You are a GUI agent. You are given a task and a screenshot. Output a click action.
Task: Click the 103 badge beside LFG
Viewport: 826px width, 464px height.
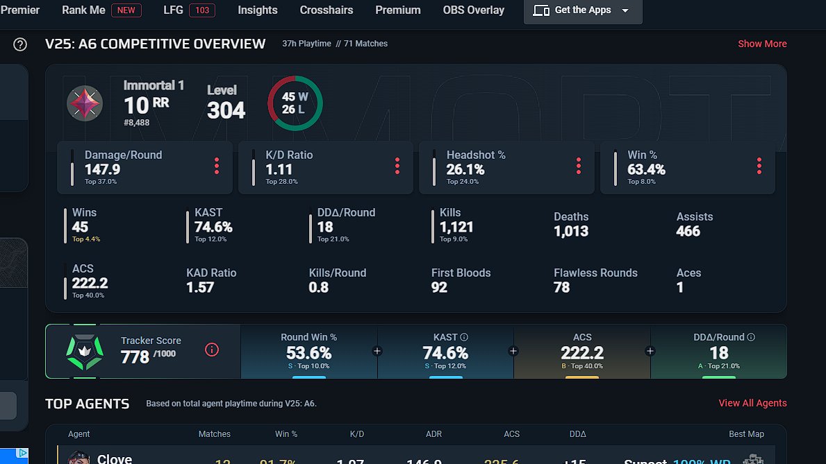202,10
